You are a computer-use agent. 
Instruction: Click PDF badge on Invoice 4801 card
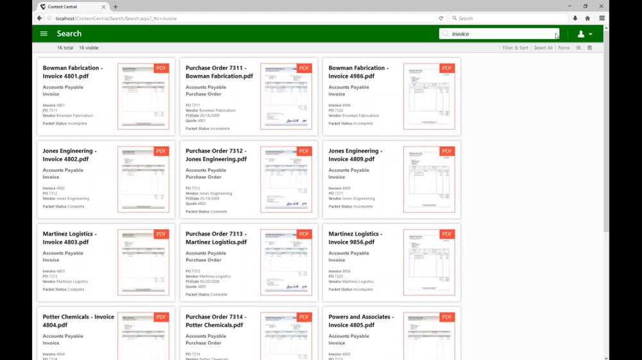click(161, 69)
